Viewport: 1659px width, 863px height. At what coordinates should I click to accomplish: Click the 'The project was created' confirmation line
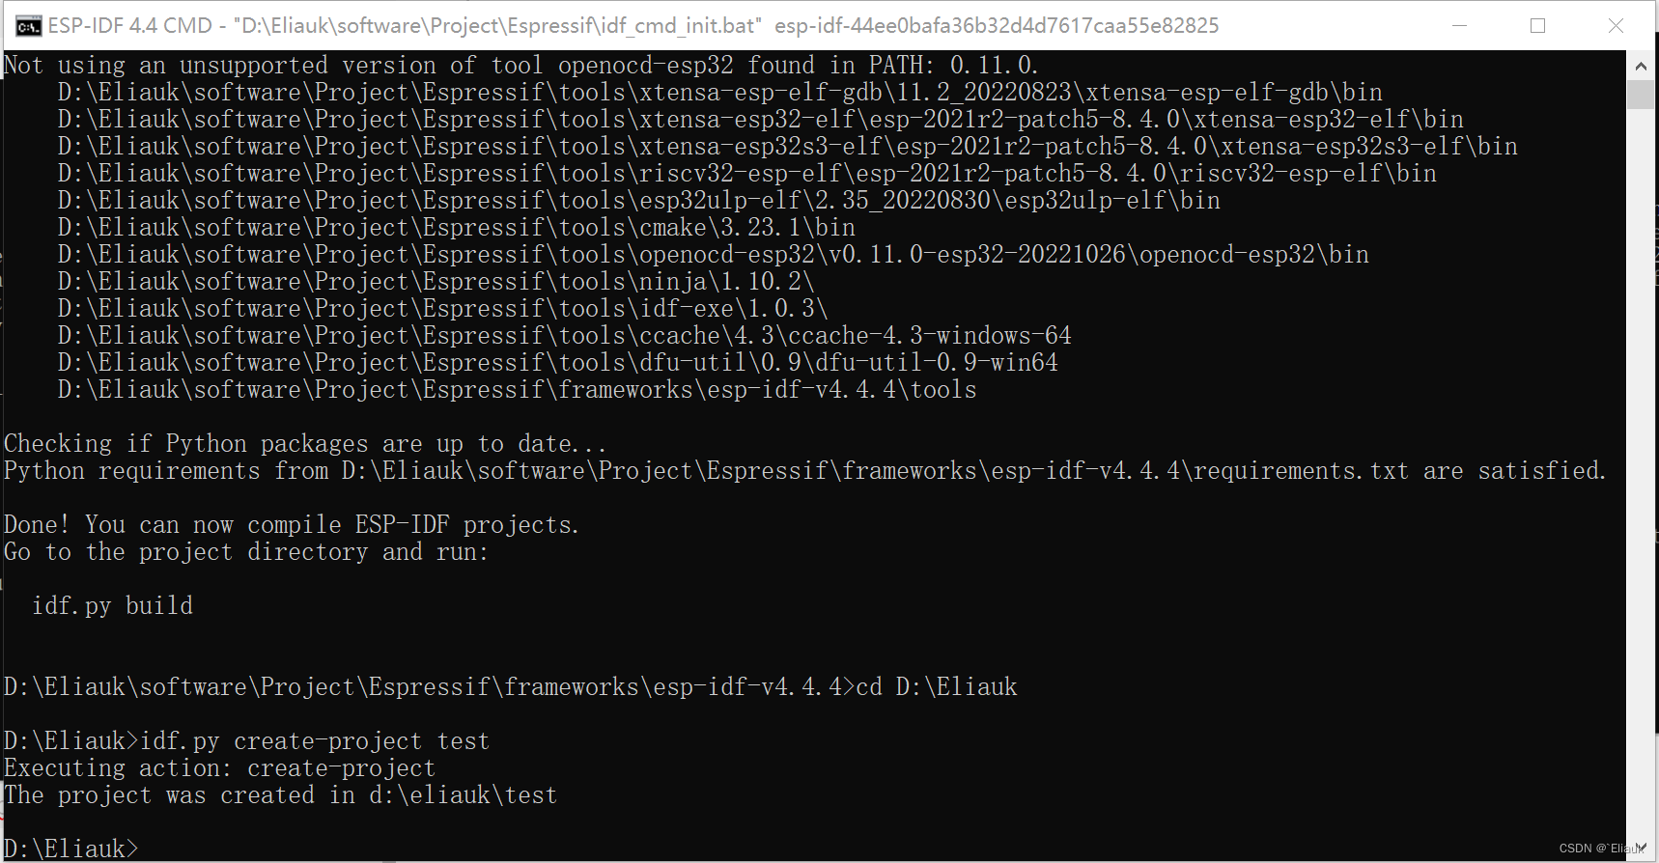click(279, 794)
